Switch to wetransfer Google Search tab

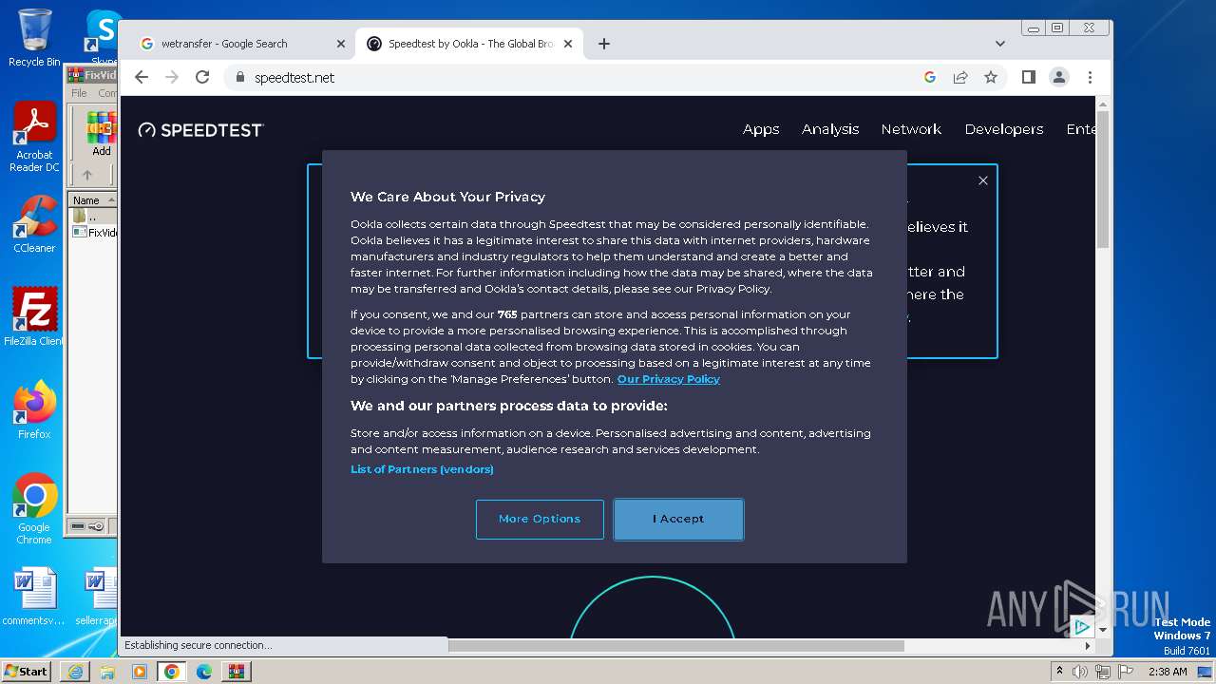(237, 44)
